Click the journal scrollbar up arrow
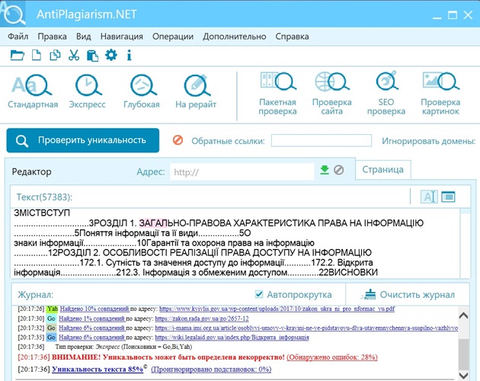The image size is (480, 381). 463,315
